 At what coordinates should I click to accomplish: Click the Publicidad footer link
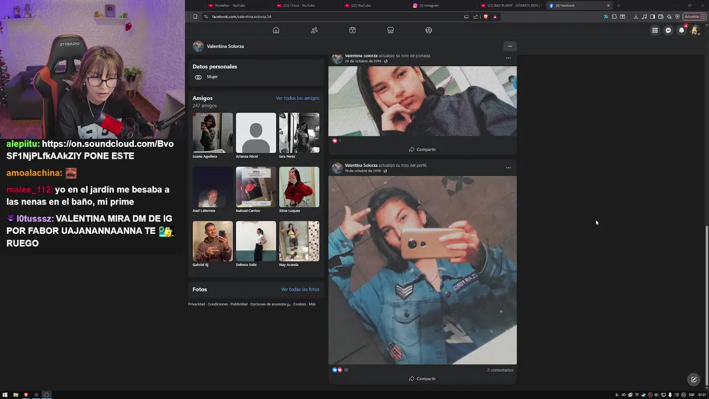[239, 304]
